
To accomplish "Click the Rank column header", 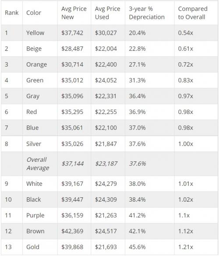I will 11,13.
